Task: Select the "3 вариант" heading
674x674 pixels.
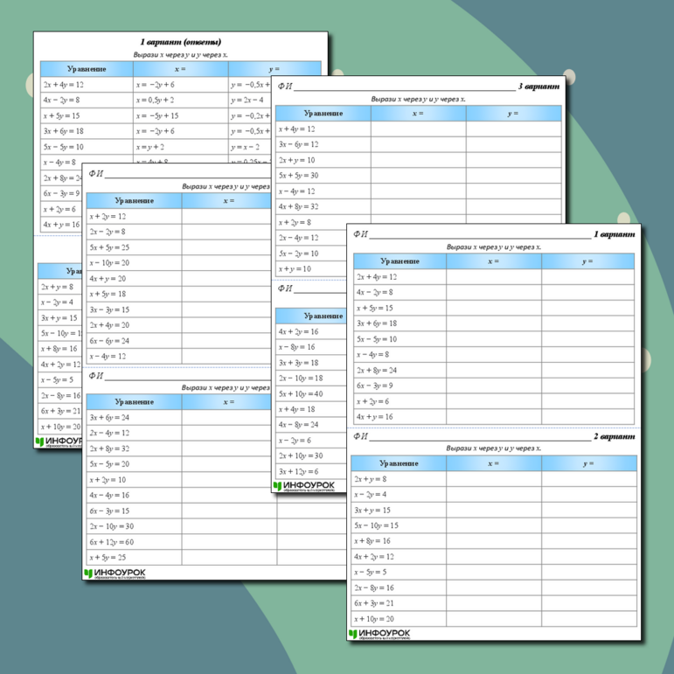Action: [x=539, y=87]
